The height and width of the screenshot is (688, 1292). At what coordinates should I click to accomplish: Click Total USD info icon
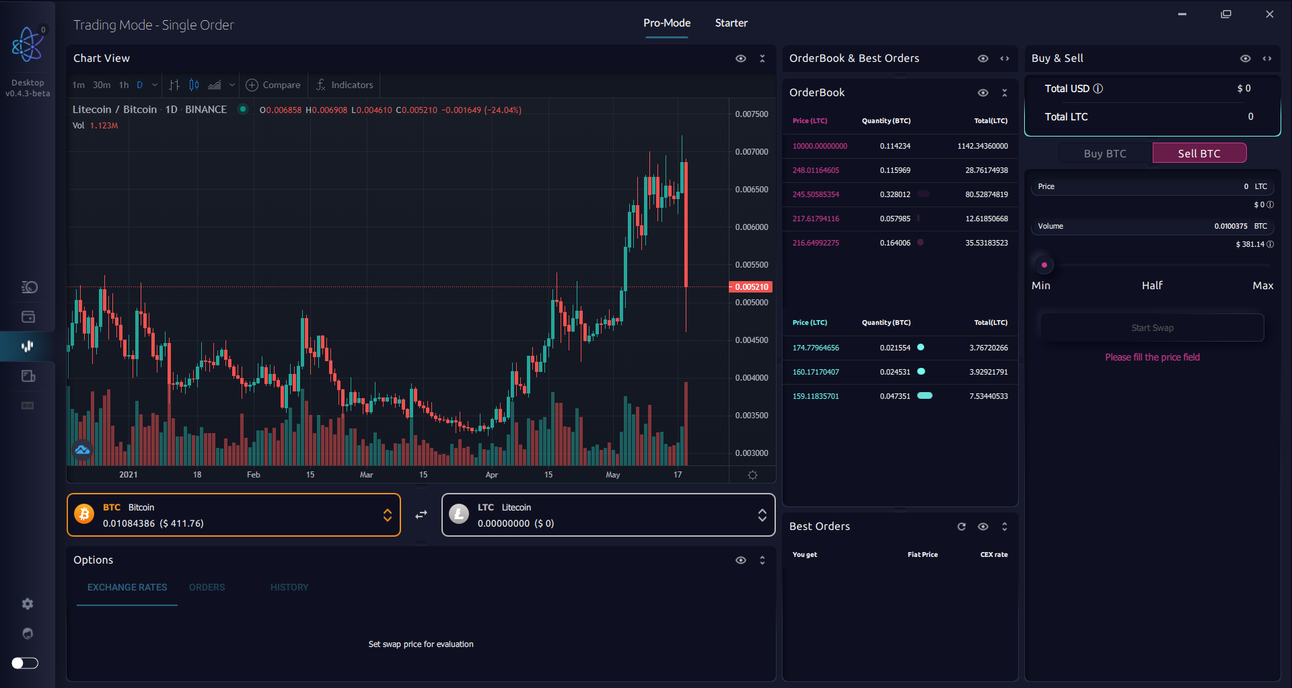[x=1098, y=89]
